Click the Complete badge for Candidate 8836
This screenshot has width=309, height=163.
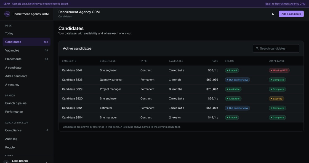point(277,80)
